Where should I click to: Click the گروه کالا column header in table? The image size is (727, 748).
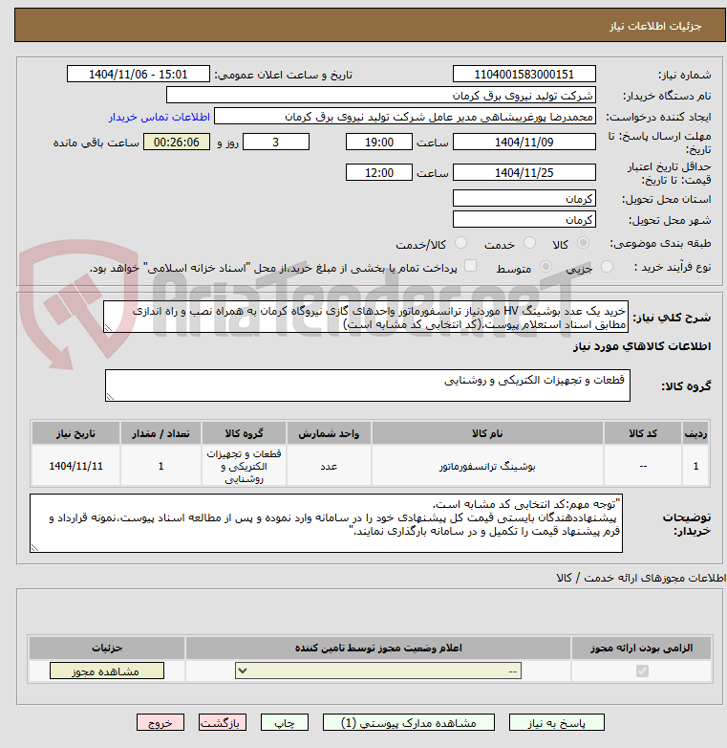coord(244,433)
